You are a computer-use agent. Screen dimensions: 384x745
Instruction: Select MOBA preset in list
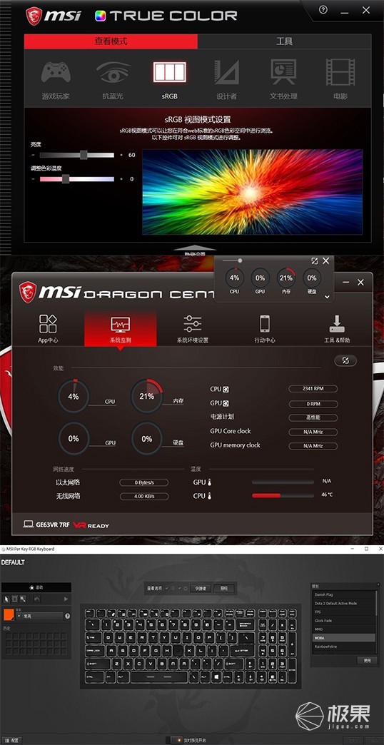tap(343, 638)
